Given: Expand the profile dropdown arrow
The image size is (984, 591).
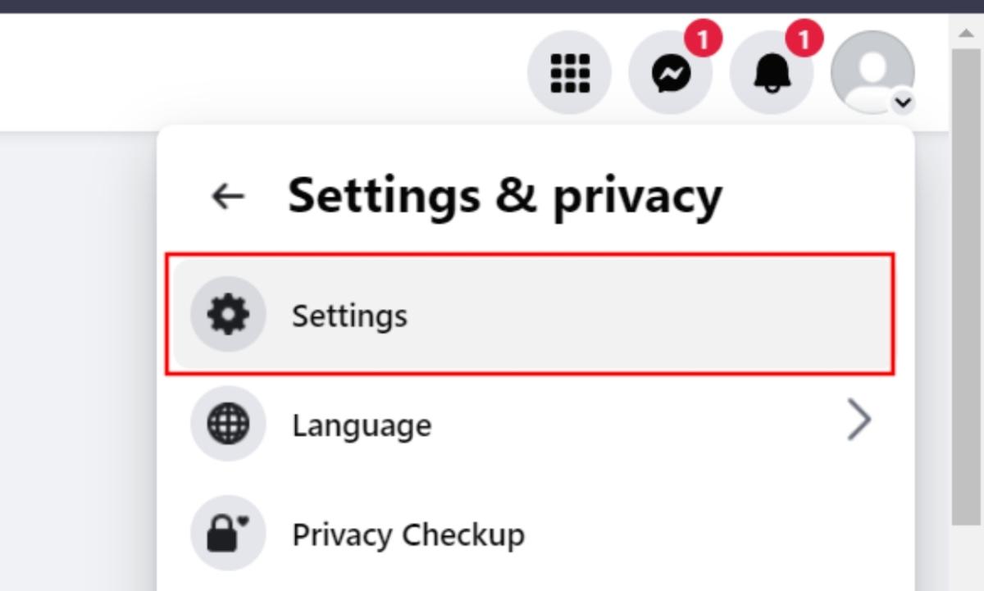Looking at the screenshot, I should coord(901,103).
